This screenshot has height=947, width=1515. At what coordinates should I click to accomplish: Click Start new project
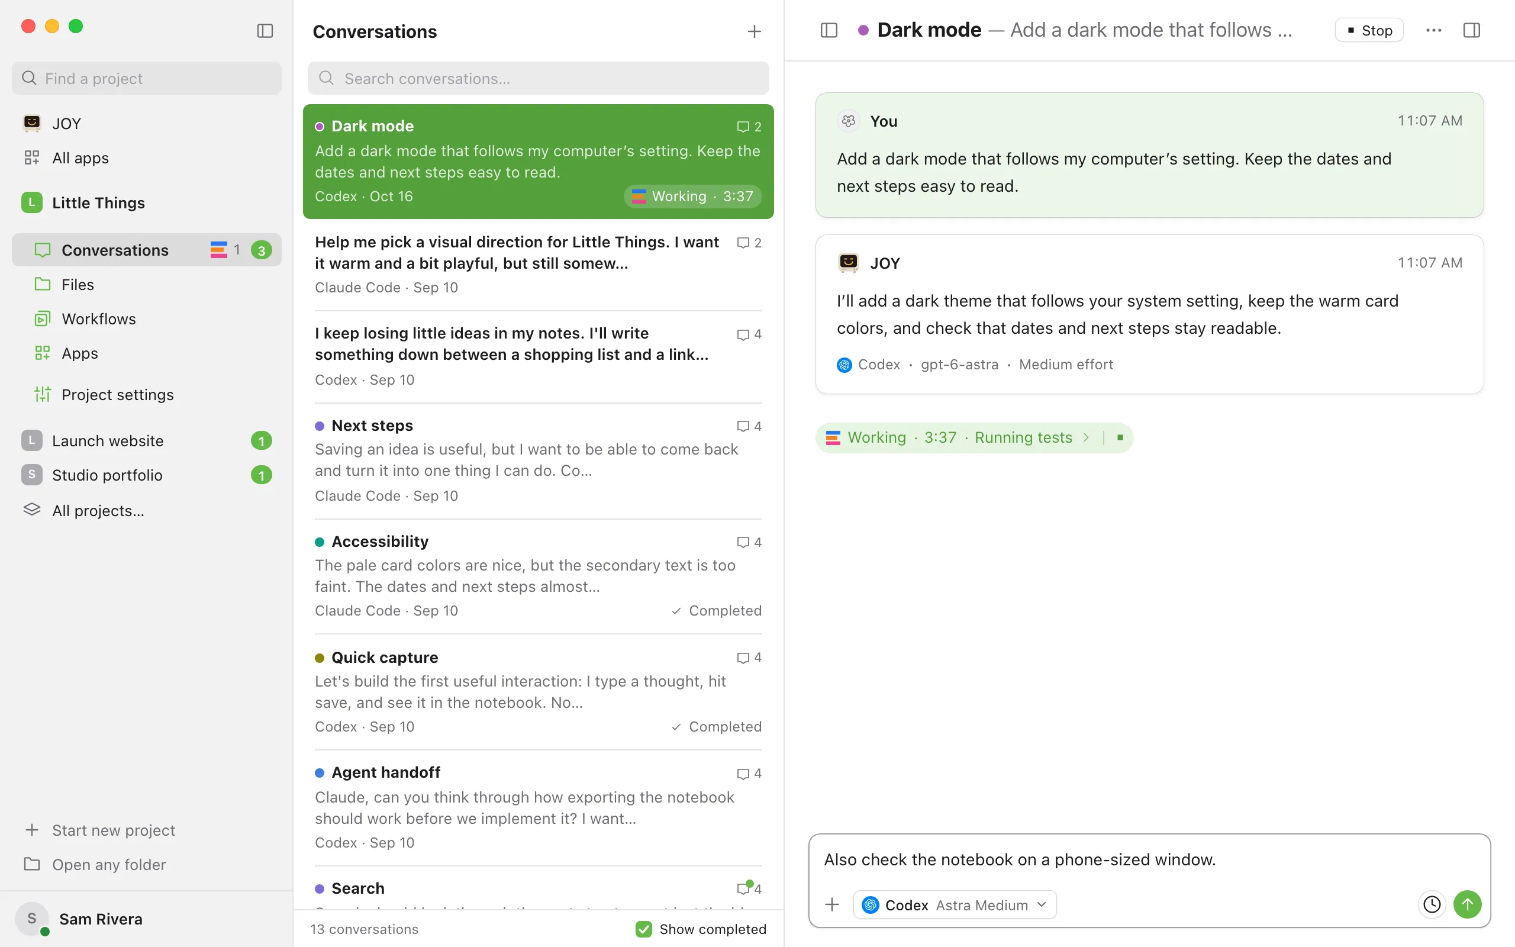(x=147, y=830)
